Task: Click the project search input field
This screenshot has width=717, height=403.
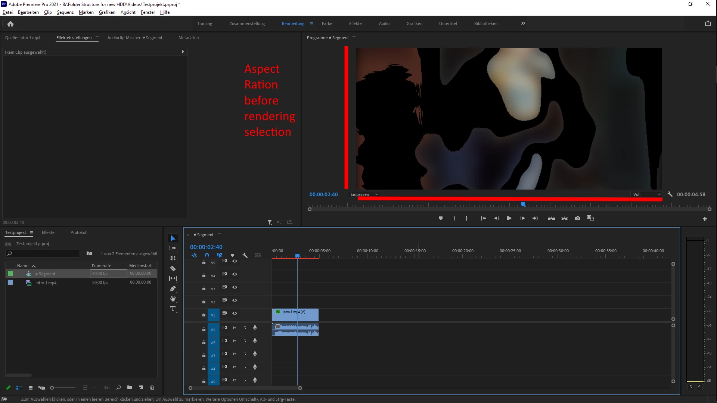Action: 45,254
